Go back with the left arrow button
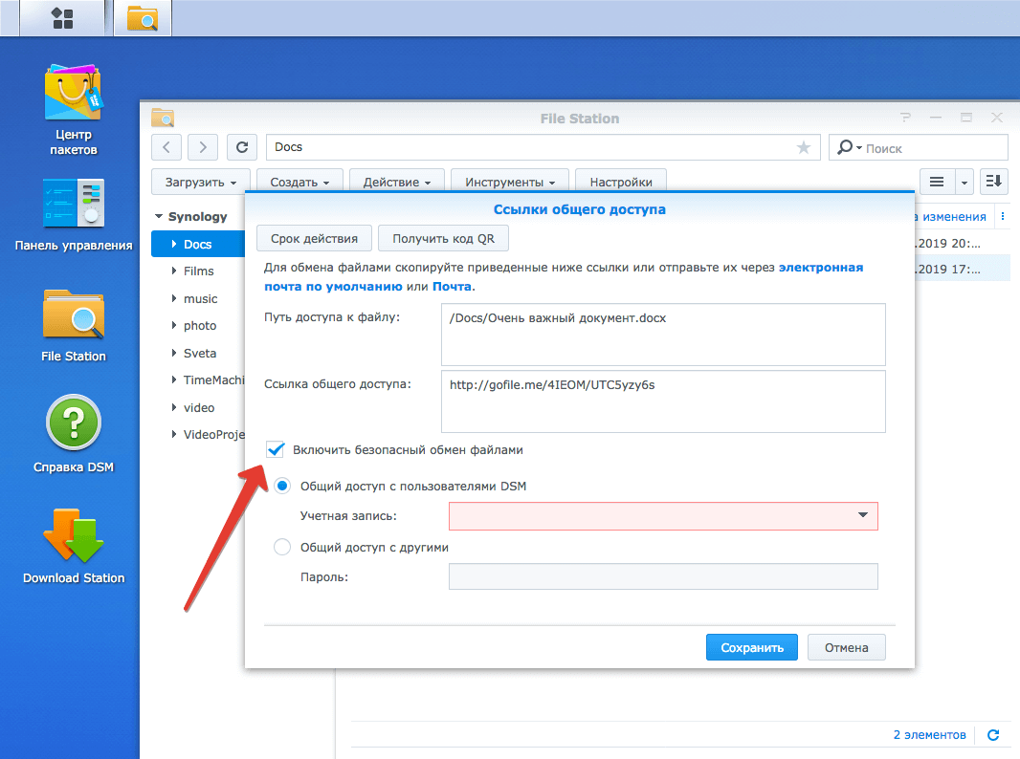Viewport: 1020px width, 759px height. pos(166,147)
